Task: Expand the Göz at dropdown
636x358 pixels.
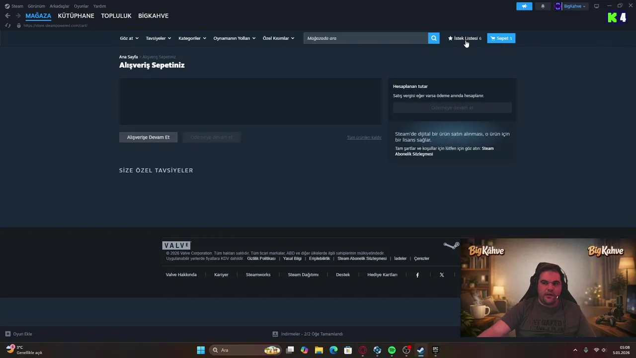Action: pyautogui.click(x=129, y=38)
